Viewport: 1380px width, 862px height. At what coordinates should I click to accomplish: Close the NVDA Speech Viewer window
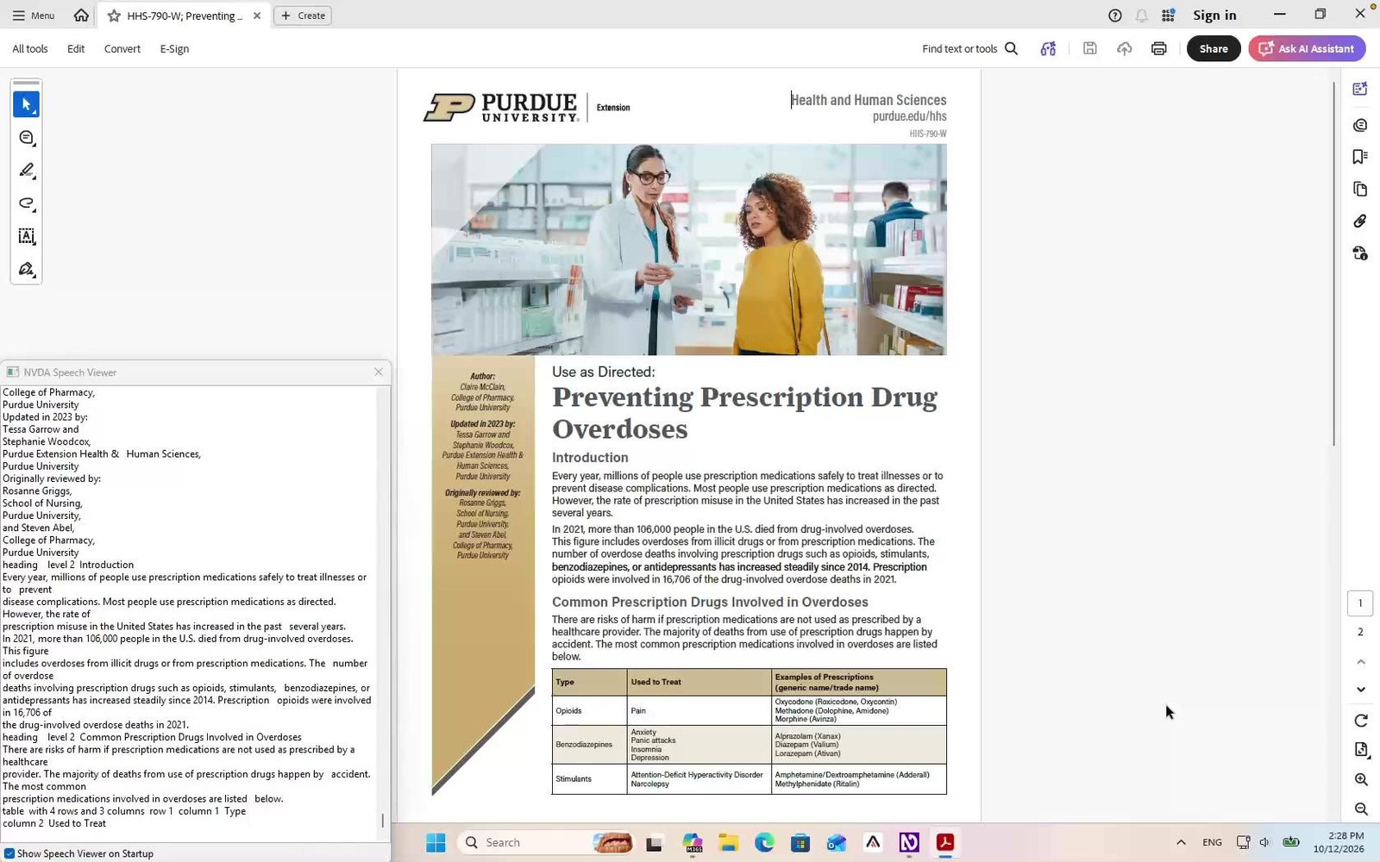pos(378,372)
